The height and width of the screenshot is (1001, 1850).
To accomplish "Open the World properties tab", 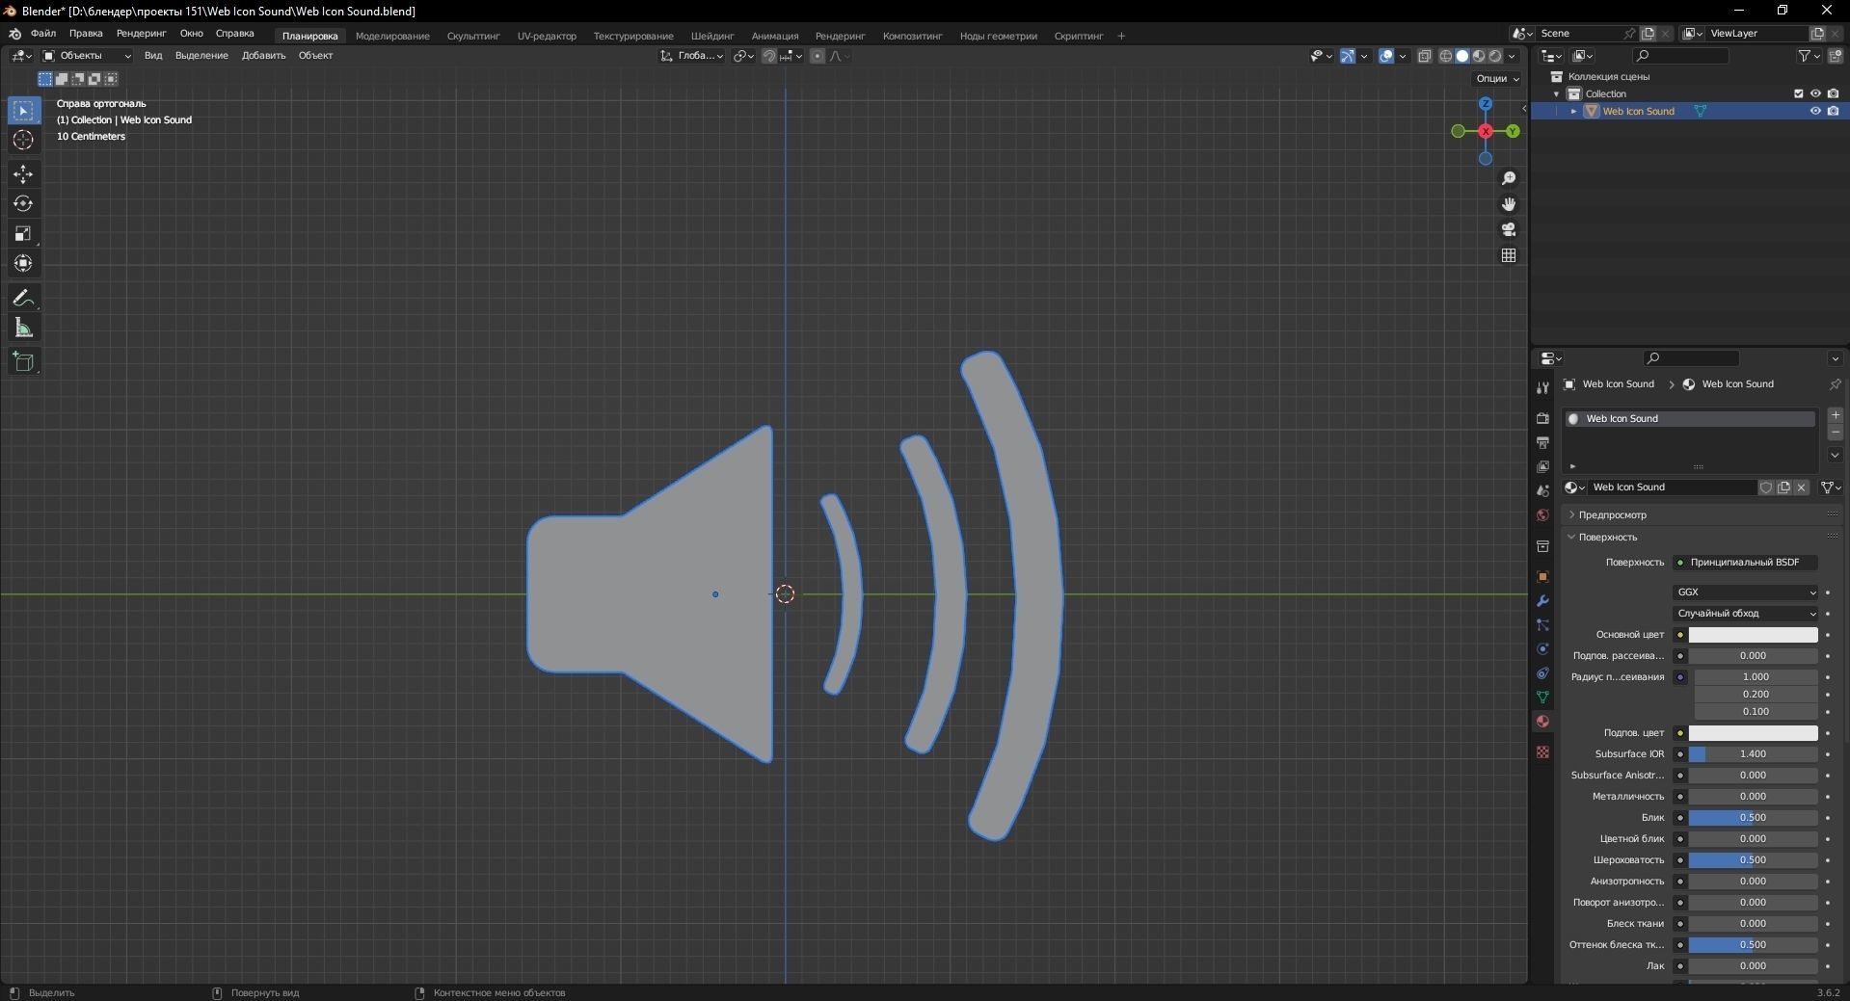I will [x=1542, y=514].
